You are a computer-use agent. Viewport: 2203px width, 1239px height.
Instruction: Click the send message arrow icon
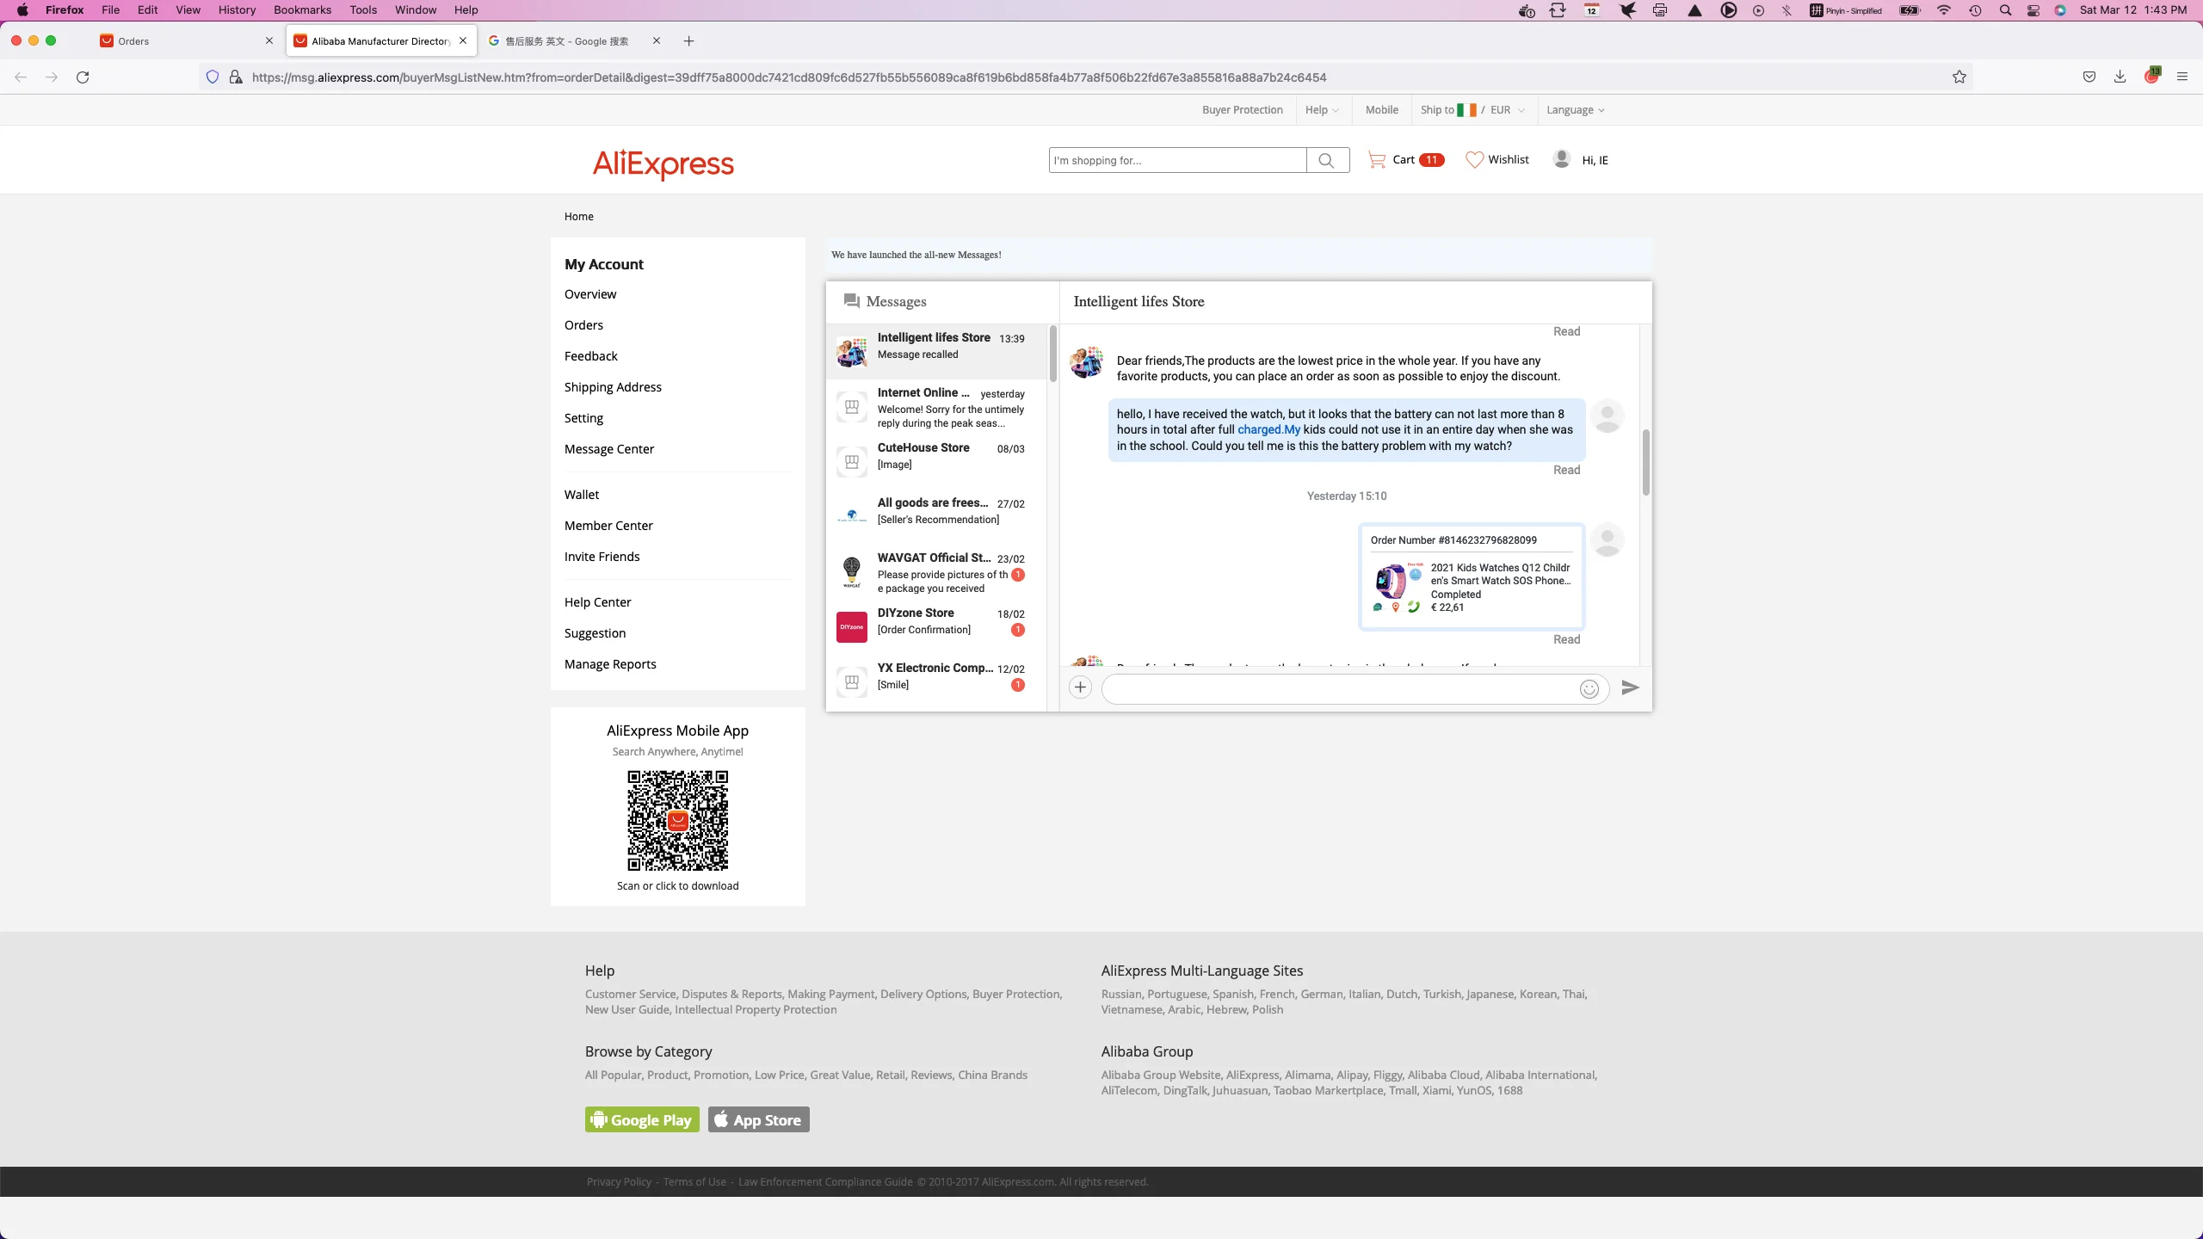click(1630, 687)
